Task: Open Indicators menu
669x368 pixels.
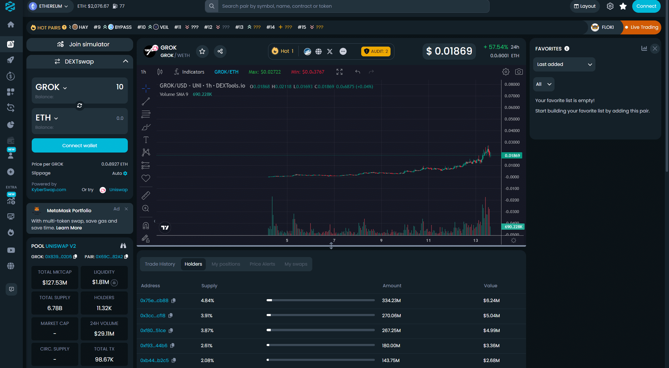Action: coord(189,72)
